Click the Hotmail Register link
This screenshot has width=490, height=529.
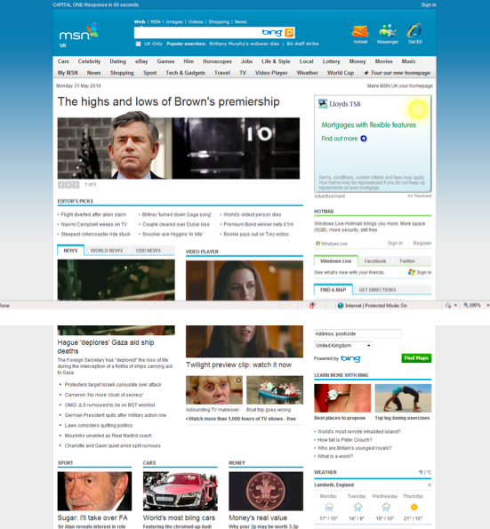click(422, 244)
